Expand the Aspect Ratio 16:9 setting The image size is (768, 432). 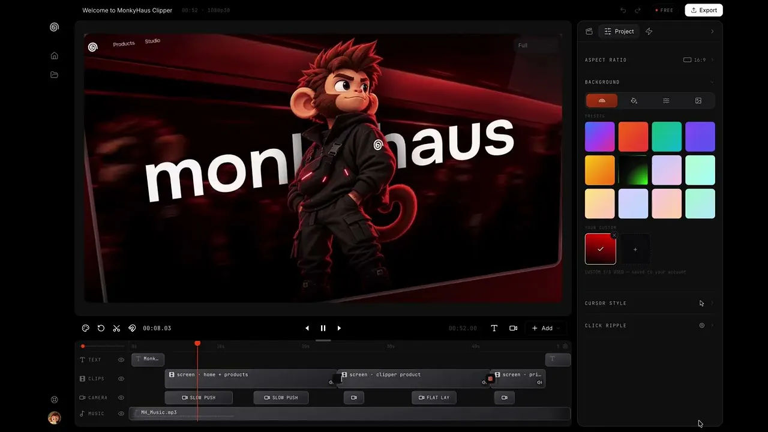[x=650, y=60]
